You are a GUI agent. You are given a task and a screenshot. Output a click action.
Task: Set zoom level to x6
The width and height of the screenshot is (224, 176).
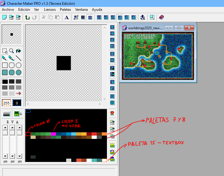coord(120,17)
